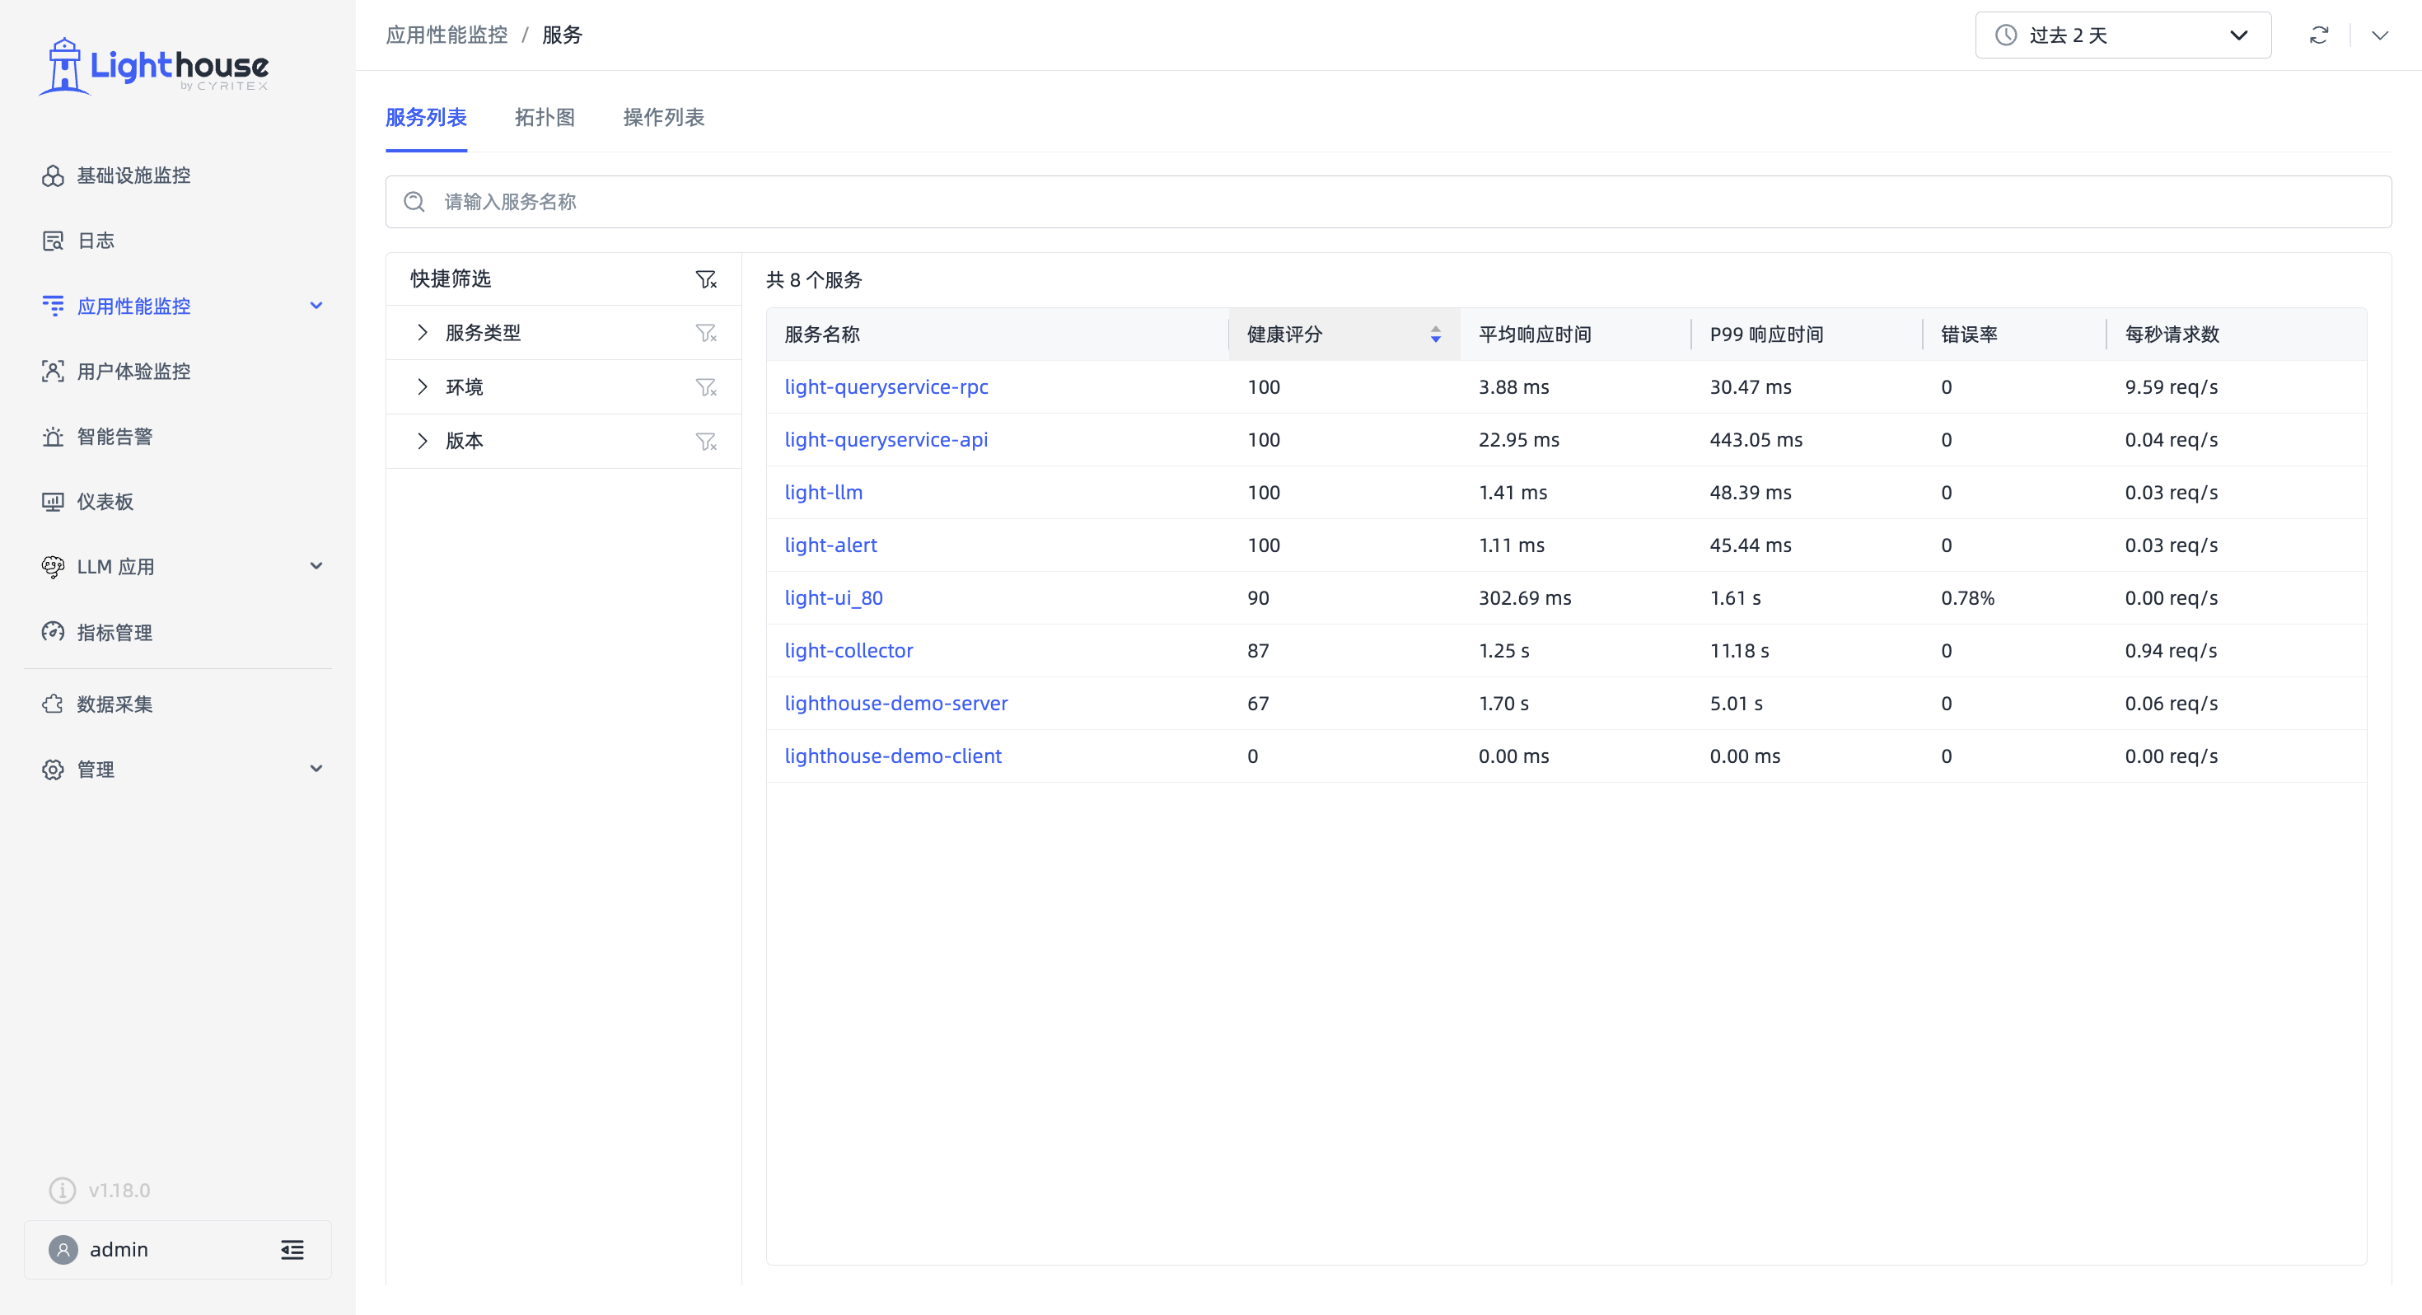
Task: Click the admin user avatar
Action: (x=63, y=1250)
